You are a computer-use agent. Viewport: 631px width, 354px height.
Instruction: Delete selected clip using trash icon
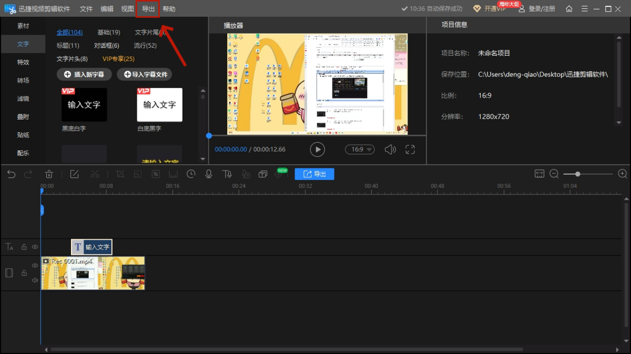[49, 174]
